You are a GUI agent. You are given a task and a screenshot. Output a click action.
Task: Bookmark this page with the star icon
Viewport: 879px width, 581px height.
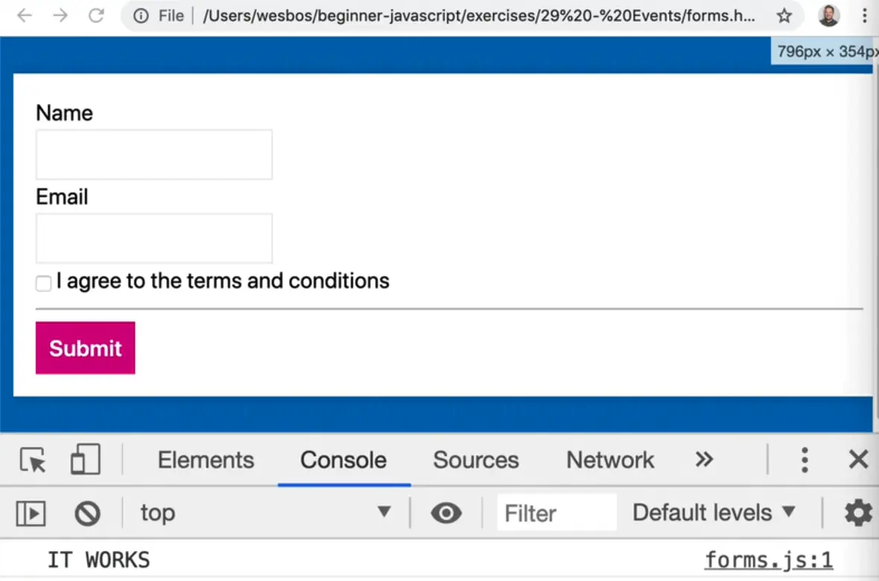tap(784, 16)
